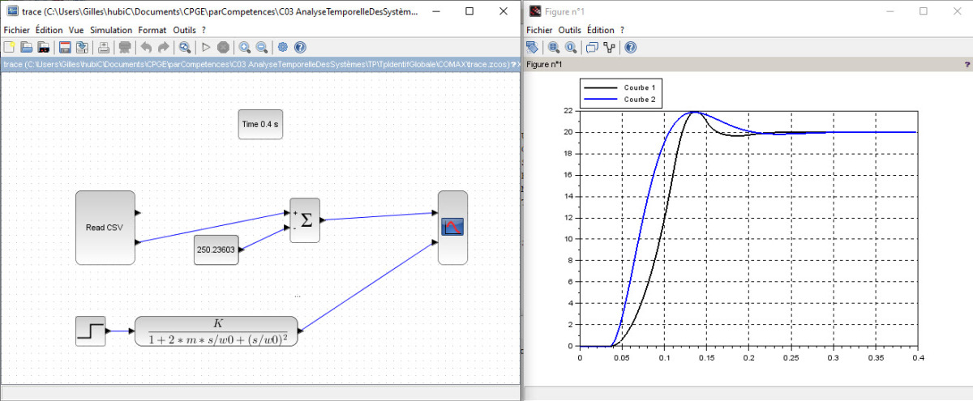Image resolution: width=973 pixels, height=401 pixels.
Task: Minimize the Xcos trace window
Action: point(435,11)
